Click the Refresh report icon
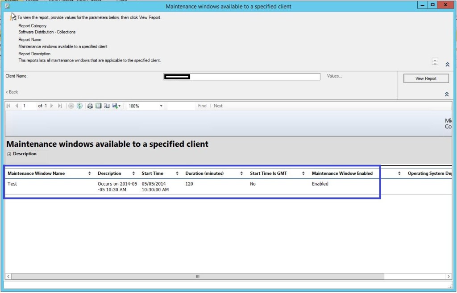The image size is (457, 293). click(79, 106)
